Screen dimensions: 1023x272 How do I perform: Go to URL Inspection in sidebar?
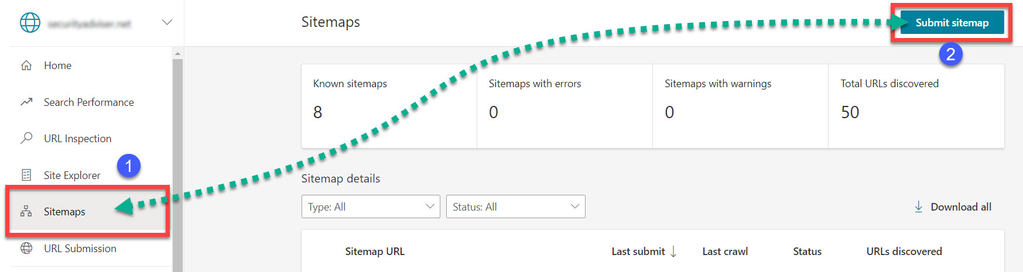tap(77, 139)
